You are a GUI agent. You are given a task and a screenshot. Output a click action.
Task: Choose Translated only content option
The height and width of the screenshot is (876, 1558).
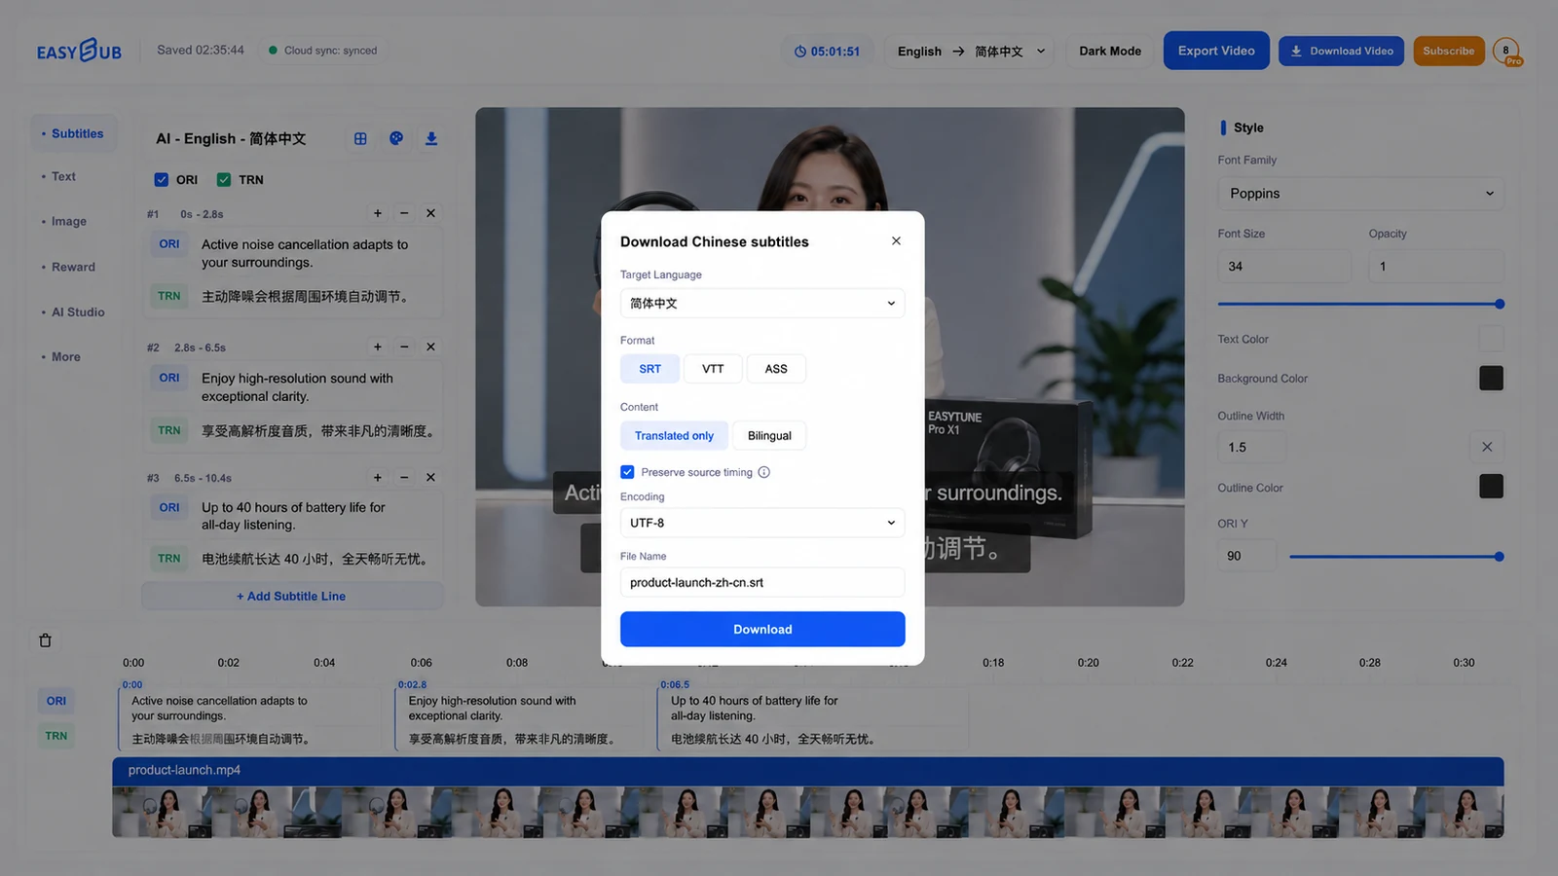tap(674, 436)
